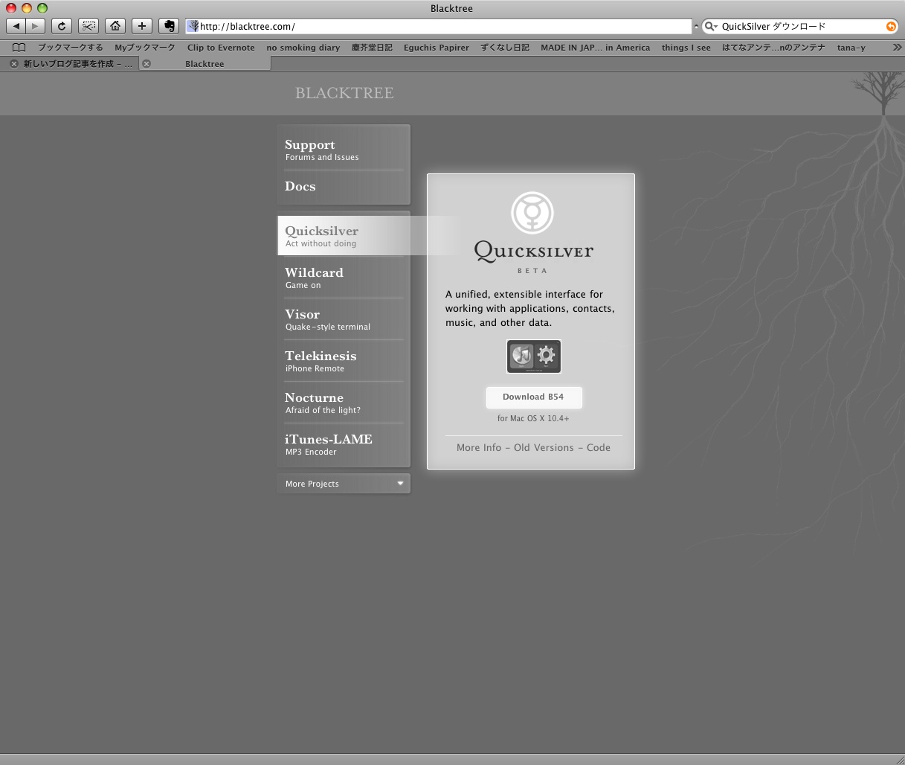Close the 新しいブログ記事を作成 tab
The image size is (905, 765).
[13, 64]
